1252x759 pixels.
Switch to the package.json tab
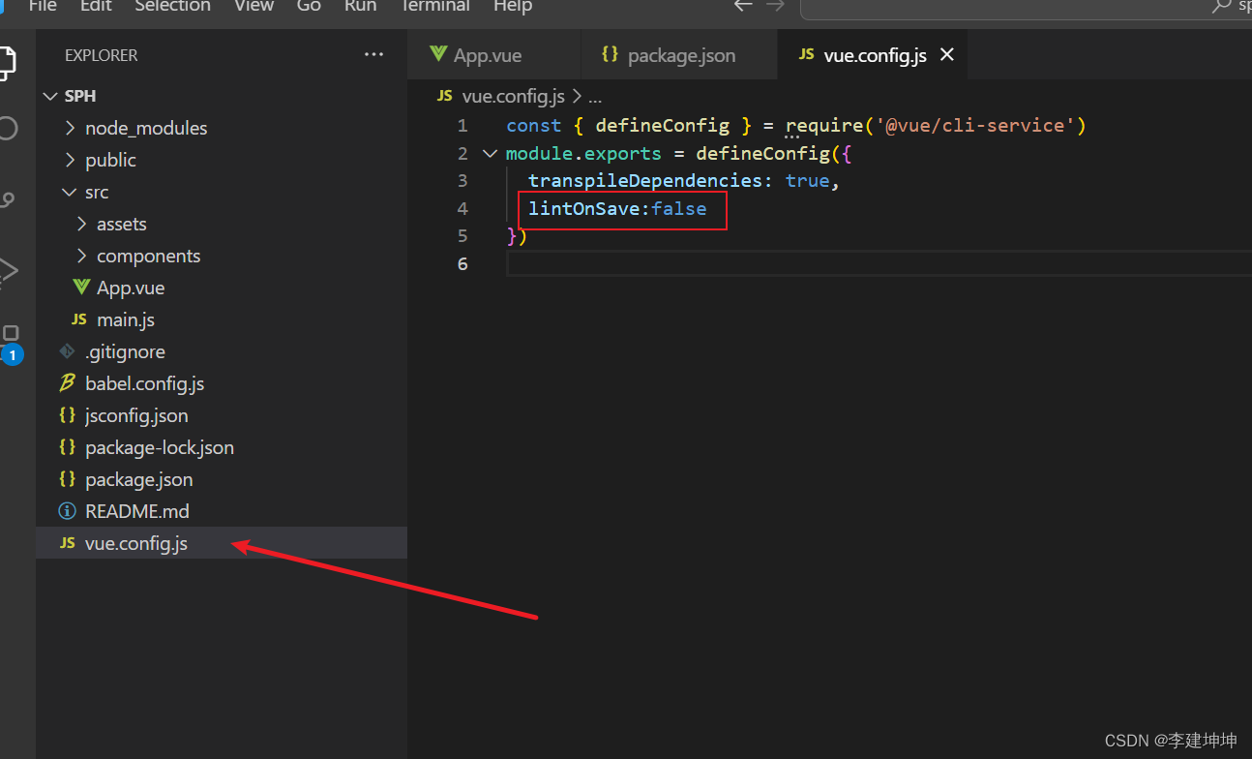680,55
